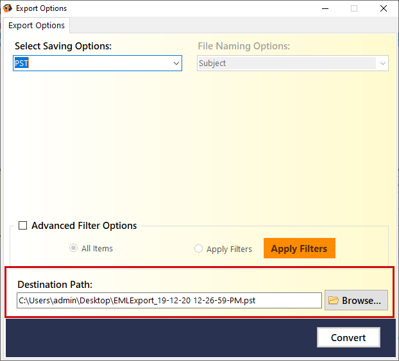Click the Browse... button text
This screenshot has width=399, height=361.
click(362, 300)
